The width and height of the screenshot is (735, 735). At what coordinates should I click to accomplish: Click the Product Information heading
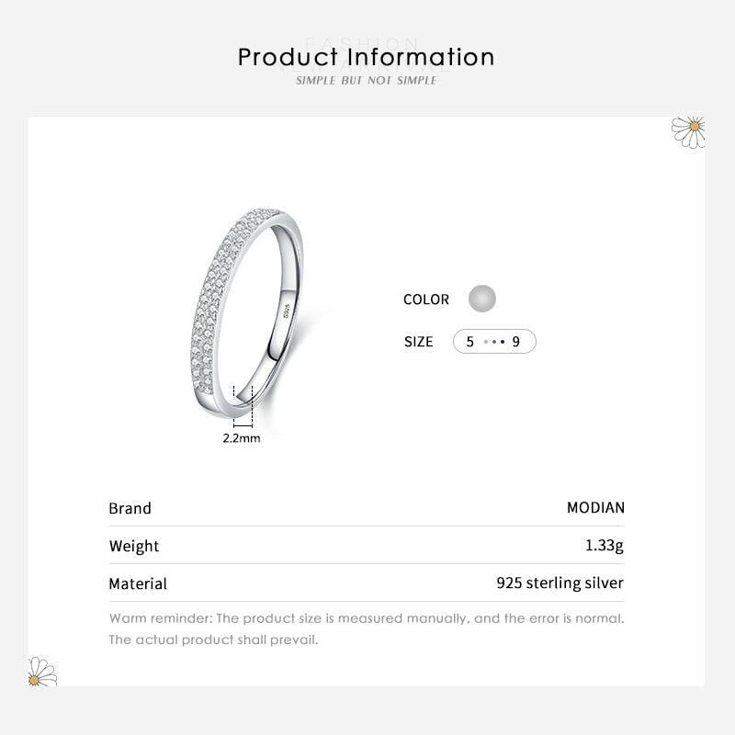pyautogui.click(x=367, y=57)
